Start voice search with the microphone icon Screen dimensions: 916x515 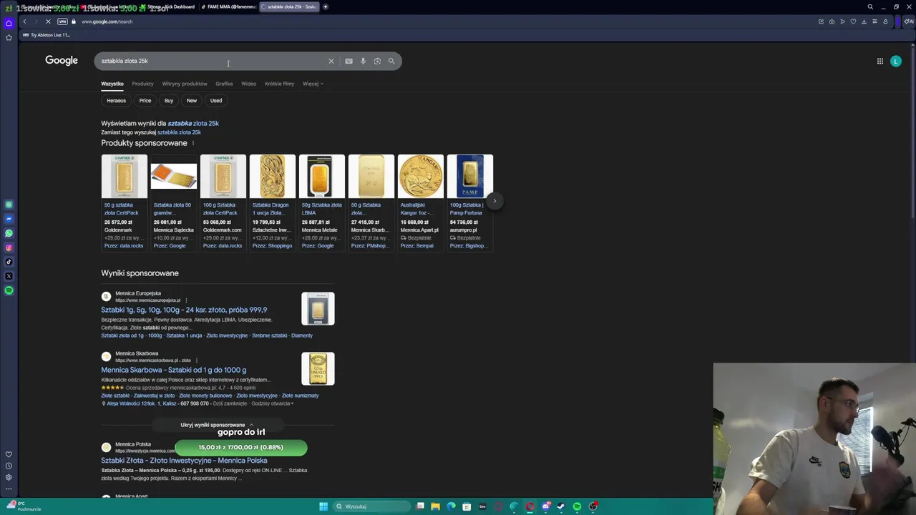coord(363,61)
